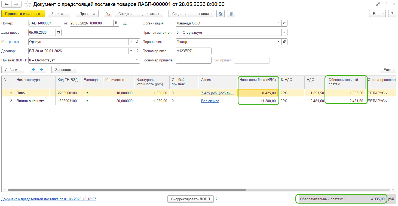The height and width of the screenshot is (206, 398).
Task: Open the calendar for Дата ввоза
Action: click(x=59, y=33)
